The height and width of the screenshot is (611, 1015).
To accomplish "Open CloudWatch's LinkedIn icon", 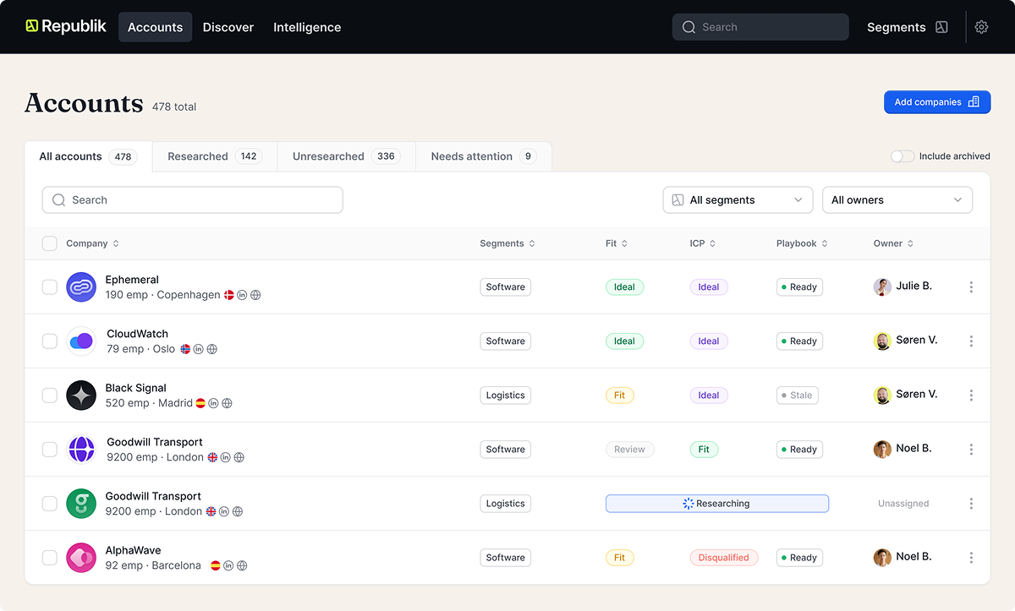I will pos(199,349).
